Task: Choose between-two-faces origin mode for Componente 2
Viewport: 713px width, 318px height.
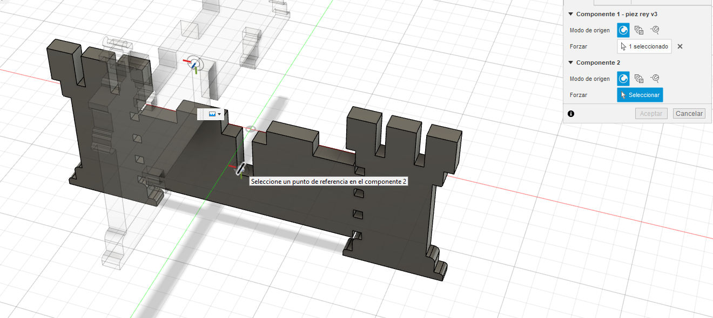Action: 639,79
